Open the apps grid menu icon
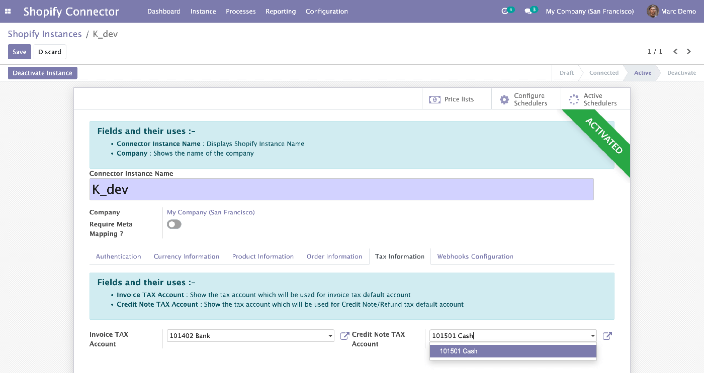704x373 pixels. point(8,11)
